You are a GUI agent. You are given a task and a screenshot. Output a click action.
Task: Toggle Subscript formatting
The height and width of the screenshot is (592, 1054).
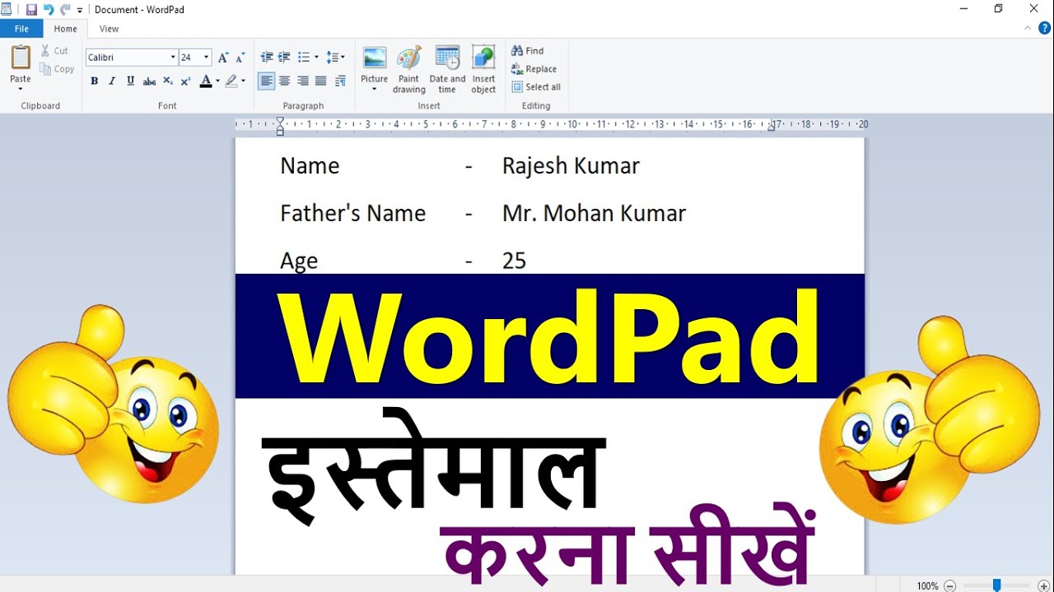[168, 81]
